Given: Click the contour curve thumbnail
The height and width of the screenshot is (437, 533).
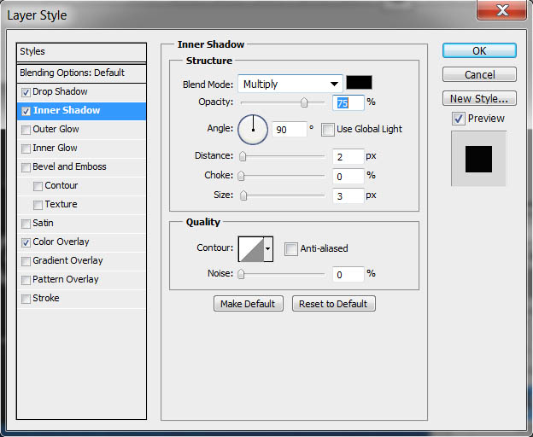Looking at the screenshot, I should tap(251, 249).
